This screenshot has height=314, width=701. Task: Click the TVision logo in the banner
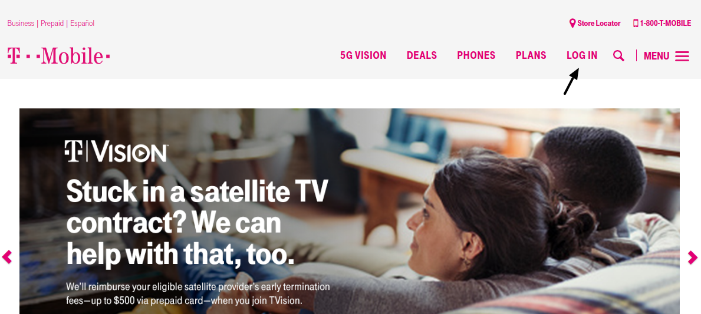point(116,151)
